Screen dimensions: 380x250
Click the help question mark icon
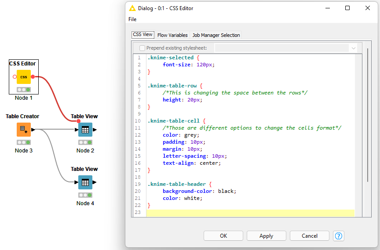[338, 236]
